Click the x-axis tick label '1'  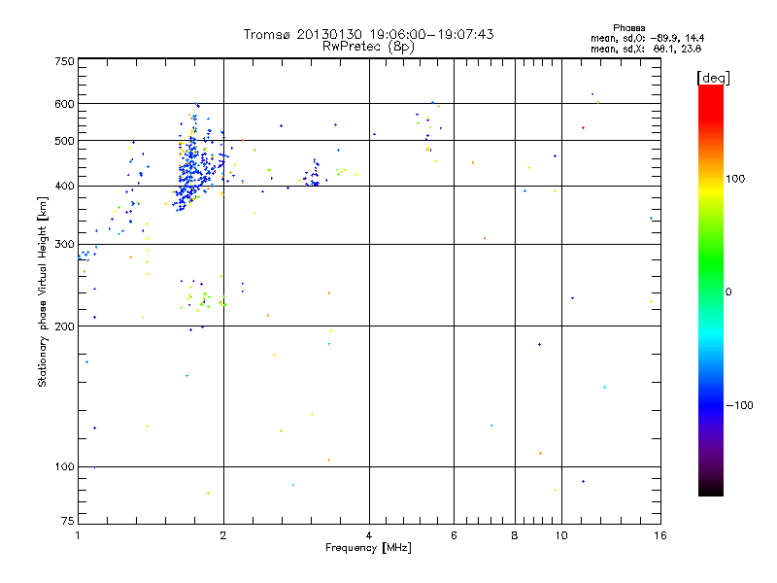[x=78, y=536]
